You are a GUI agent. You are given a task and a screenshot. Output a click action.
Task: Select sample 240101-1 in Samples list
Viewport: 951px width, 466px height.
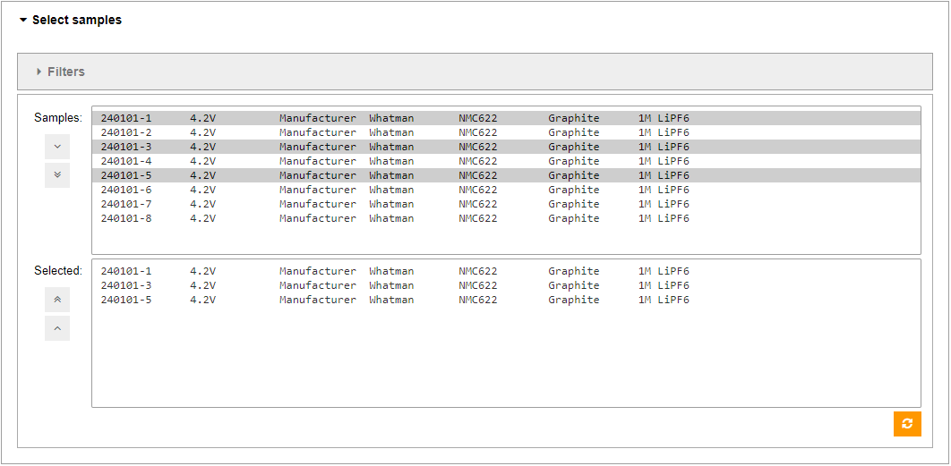tap(506, 118)
